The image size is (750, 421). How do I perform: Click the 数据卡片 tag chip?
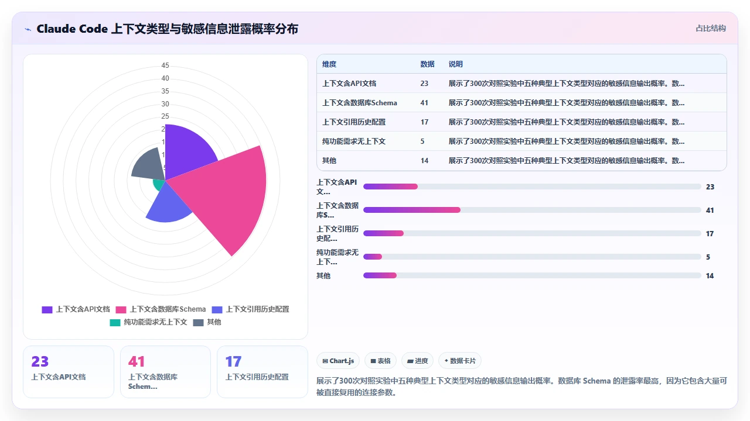click(x=460, y=361)
